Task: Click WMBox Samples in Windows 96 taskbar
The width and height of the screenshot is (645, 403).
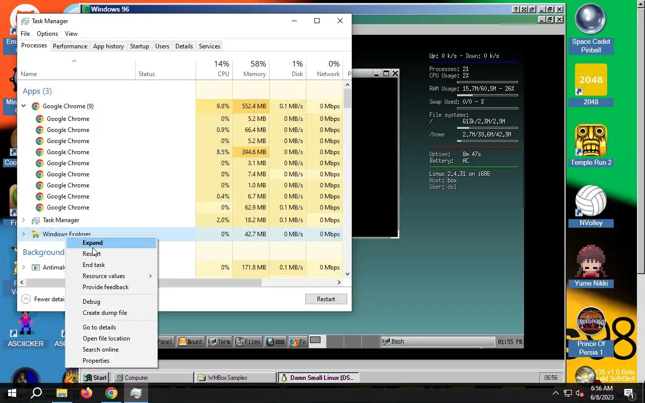Action: 235,378
